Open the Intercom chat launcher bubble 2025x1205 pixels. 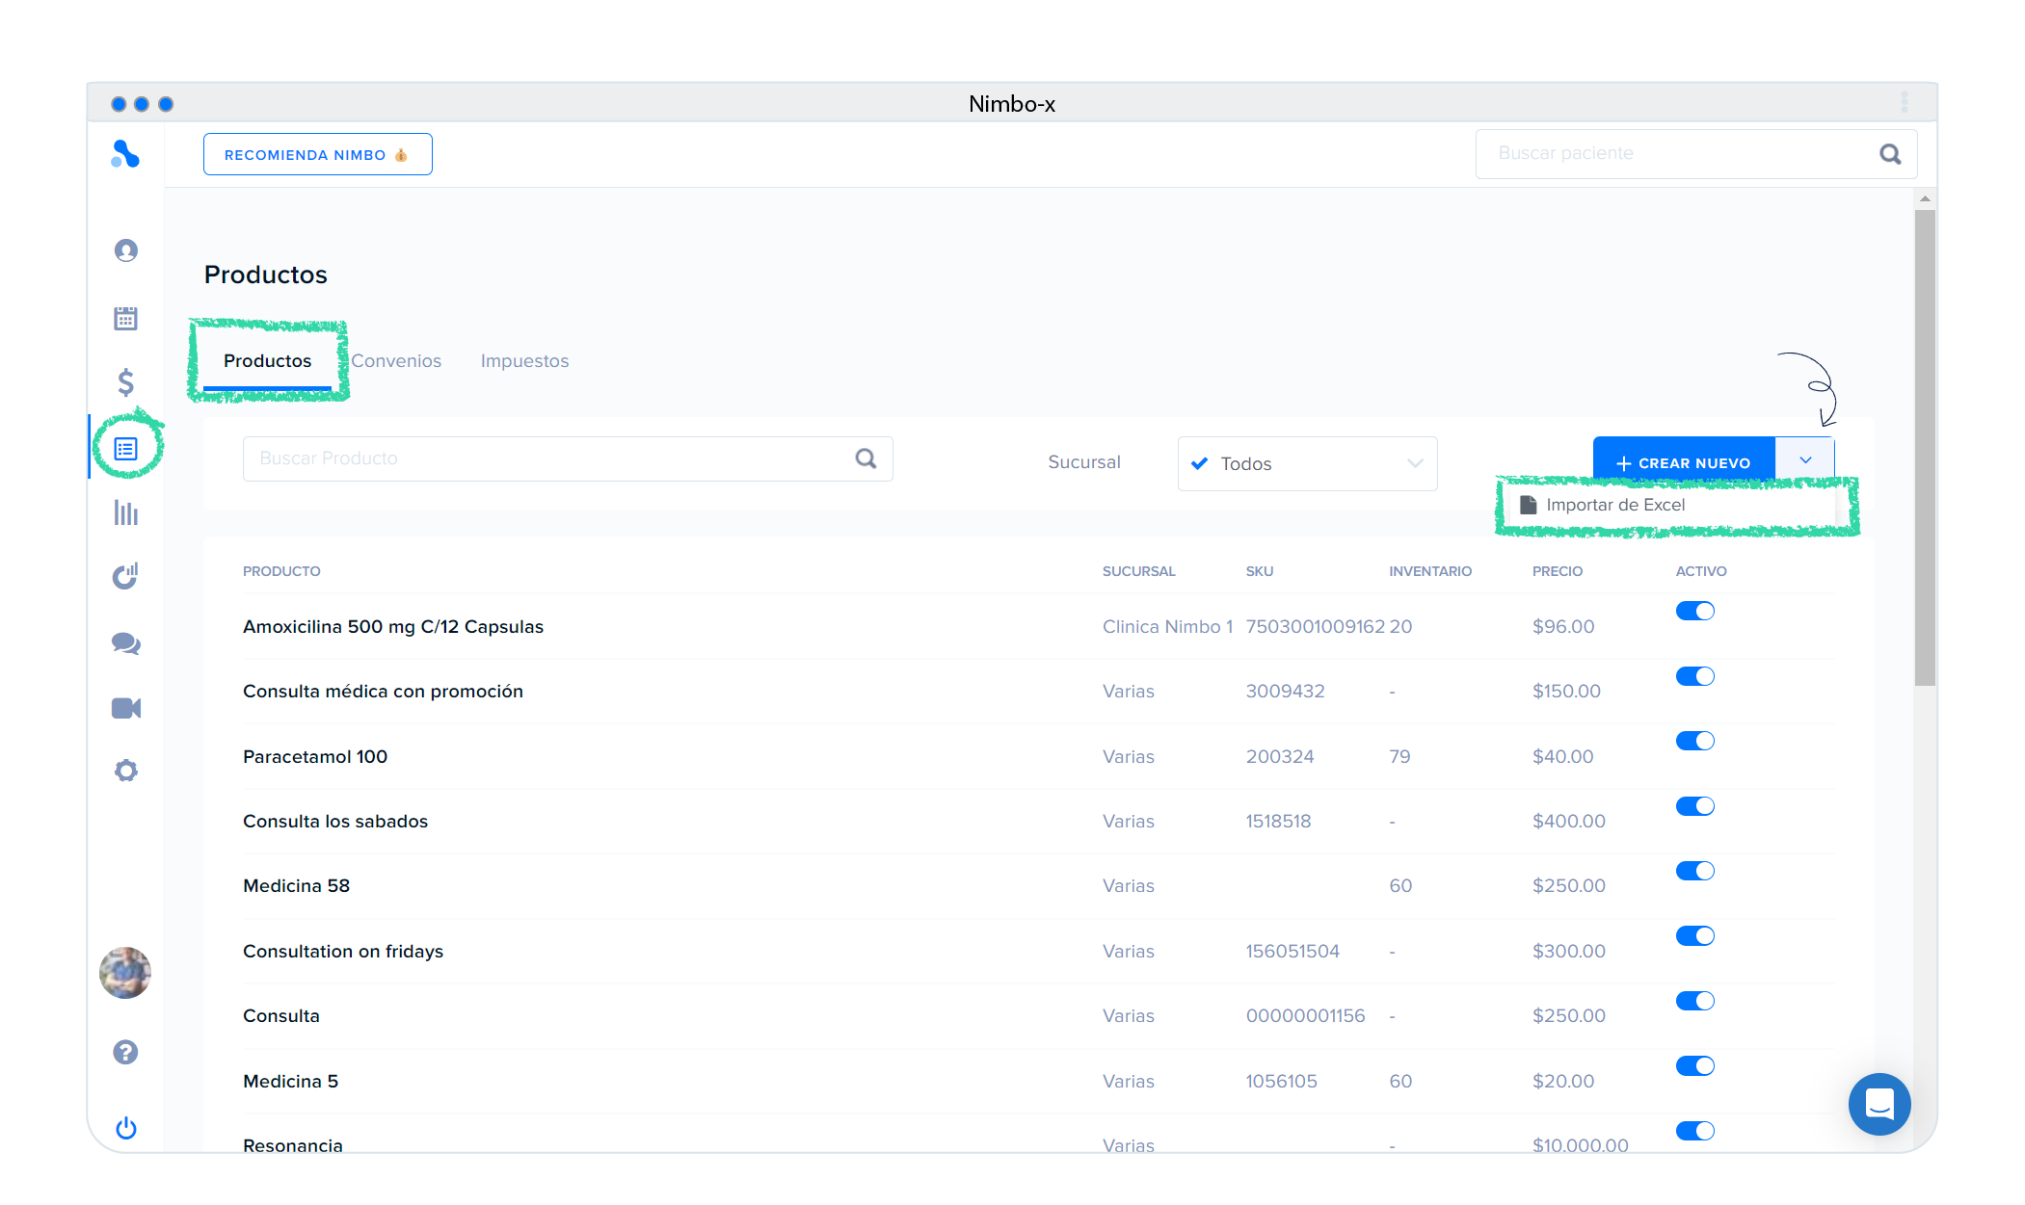pos(1878,1104)
